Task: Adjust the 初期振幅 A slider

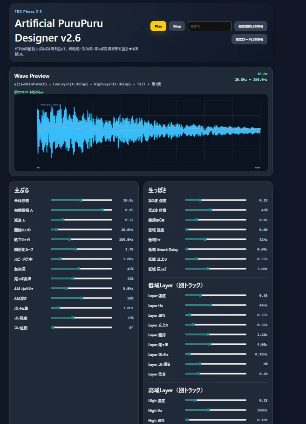Action: pos(82,210)
